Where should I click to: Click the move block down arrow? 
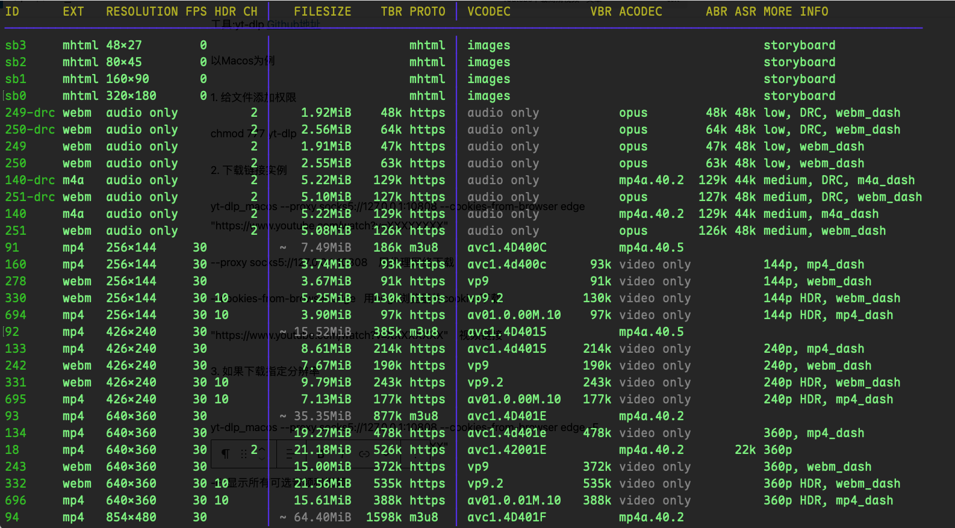click(262, 459)
